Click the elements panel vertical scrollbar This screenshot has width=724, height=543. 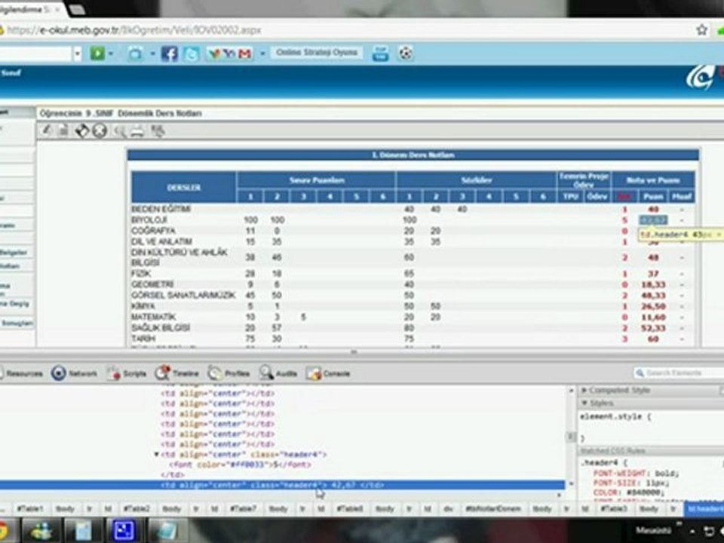(x=571, y=437)
